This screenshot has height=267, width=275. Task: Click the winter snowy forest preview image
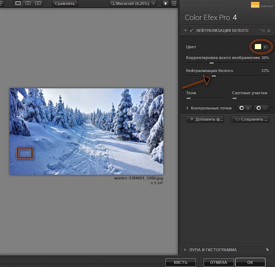click(x=87, y=131)
